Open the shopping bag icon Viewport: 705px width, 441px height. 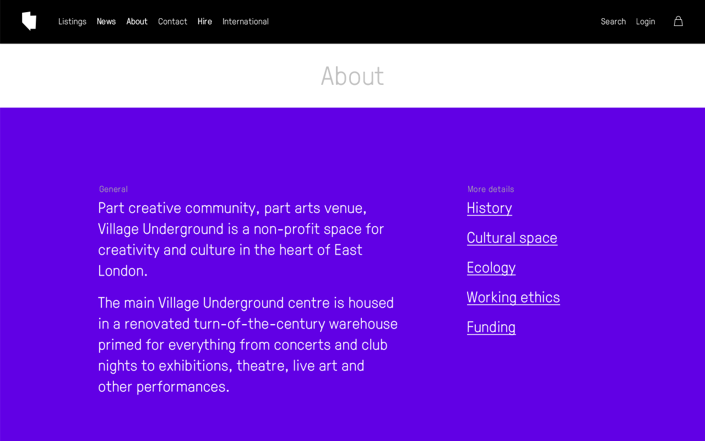tap(678, 21)
